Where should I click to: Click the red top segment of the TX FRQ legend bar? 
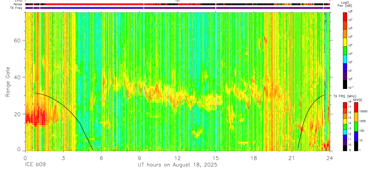pos(345,105)
